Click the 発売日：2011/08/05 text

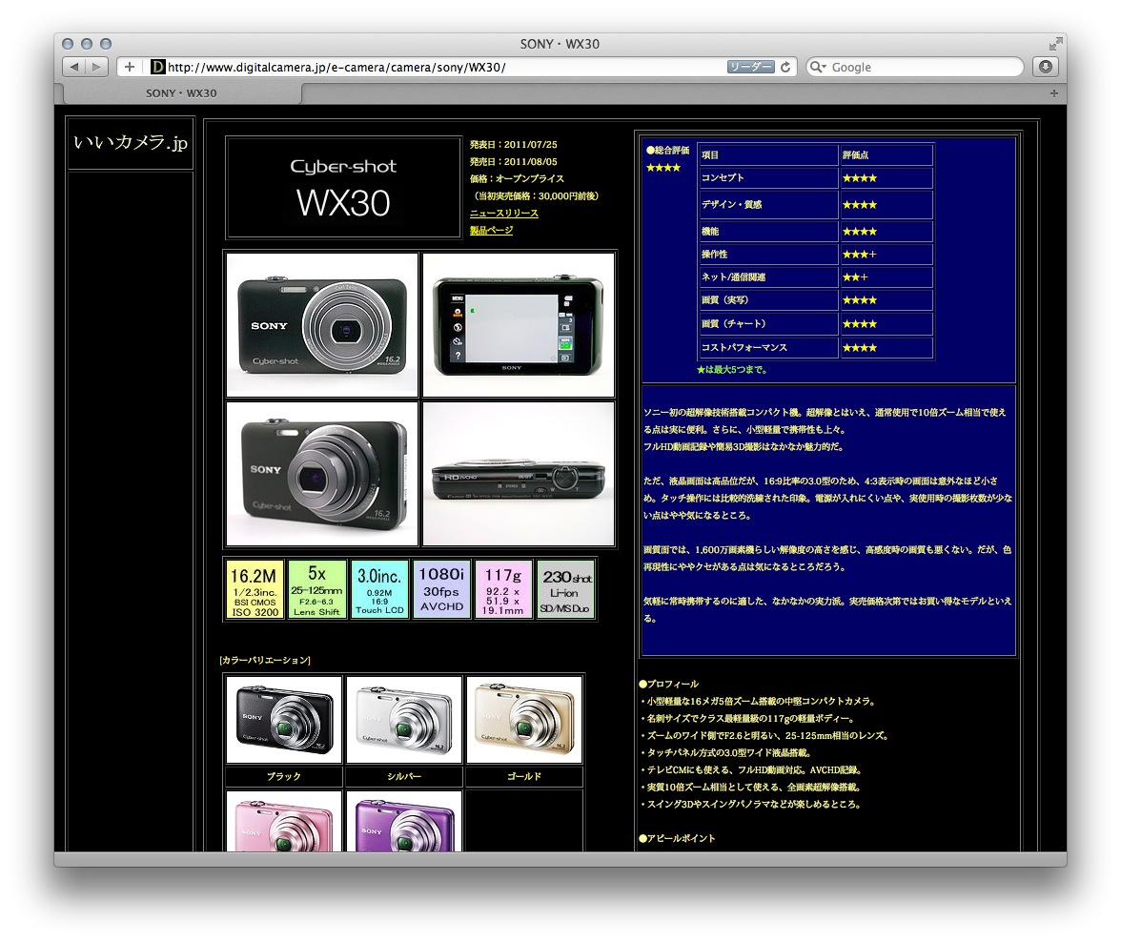[x=513, y=162]
